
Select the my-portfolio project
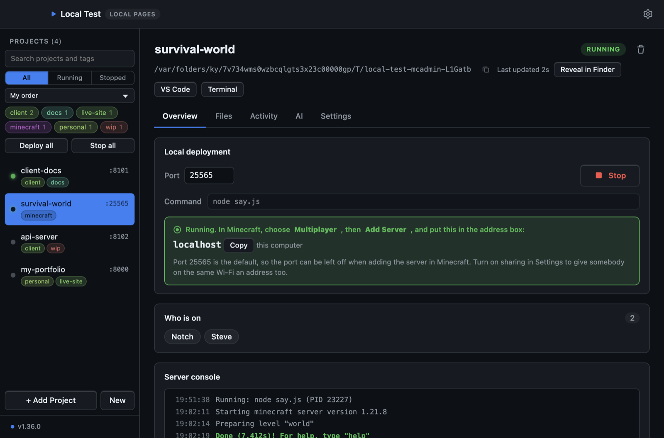click(x=69, y=275)
